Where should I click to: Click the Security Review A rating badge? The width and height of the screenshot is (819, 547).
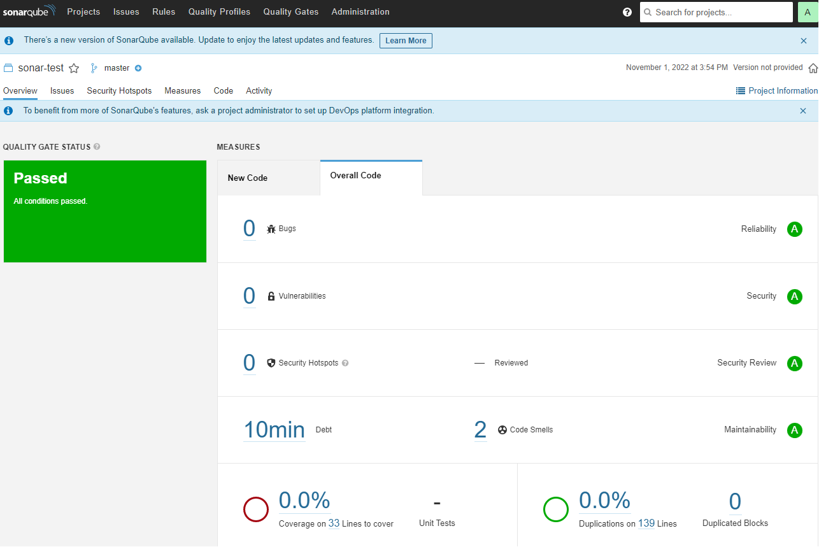point(794,363)
